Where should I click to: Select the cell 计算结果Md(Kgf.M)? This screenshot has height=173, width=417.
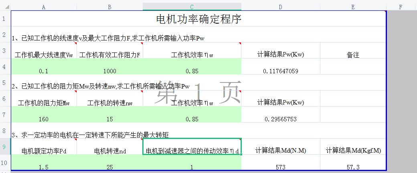pyautogui.click(x=353, y=147)
